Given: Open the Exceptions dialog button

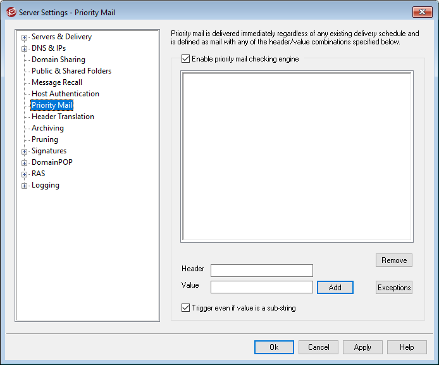Looking at the screenshot, I should (x=393, y=287).
